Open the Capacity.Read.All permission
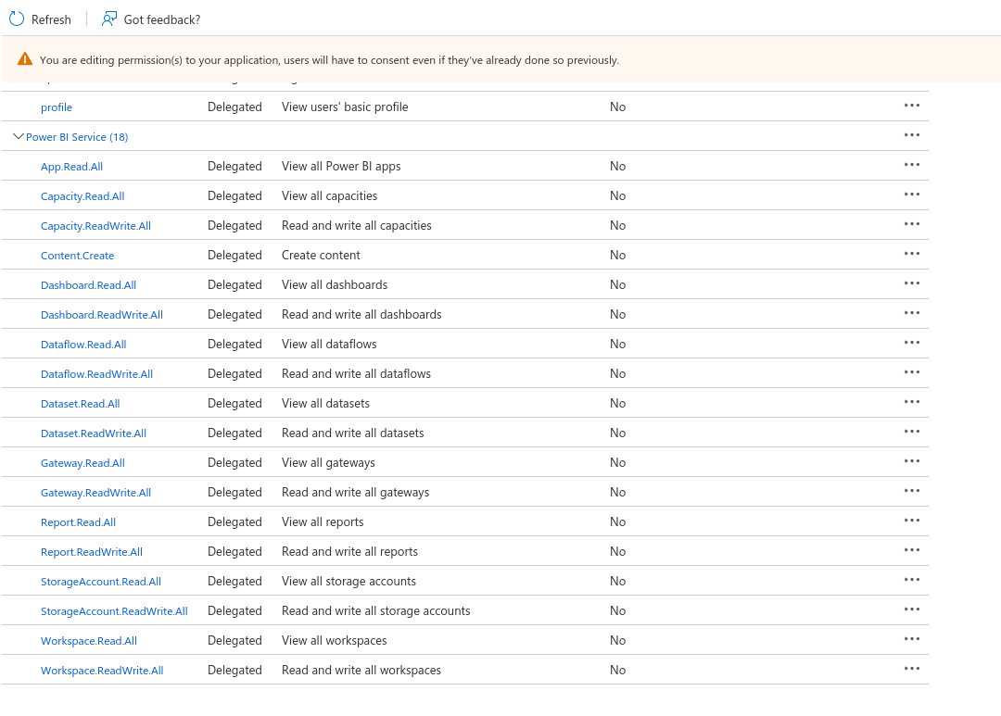Screen dimensions: 1001x716 click(x=82, y=196)
